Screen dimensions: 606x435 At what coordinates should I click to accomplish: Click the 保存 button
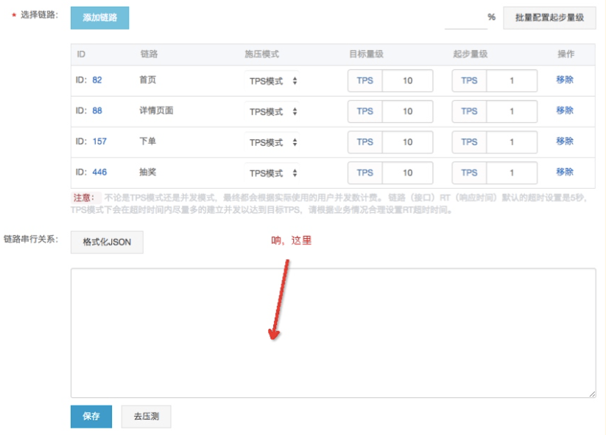point(91,417)
